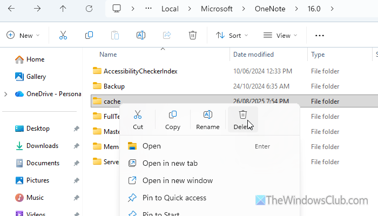Click the toolbar Copy icon

tap(89, 35)
